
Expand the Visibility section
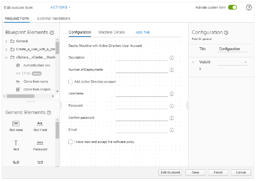point(193,62)
